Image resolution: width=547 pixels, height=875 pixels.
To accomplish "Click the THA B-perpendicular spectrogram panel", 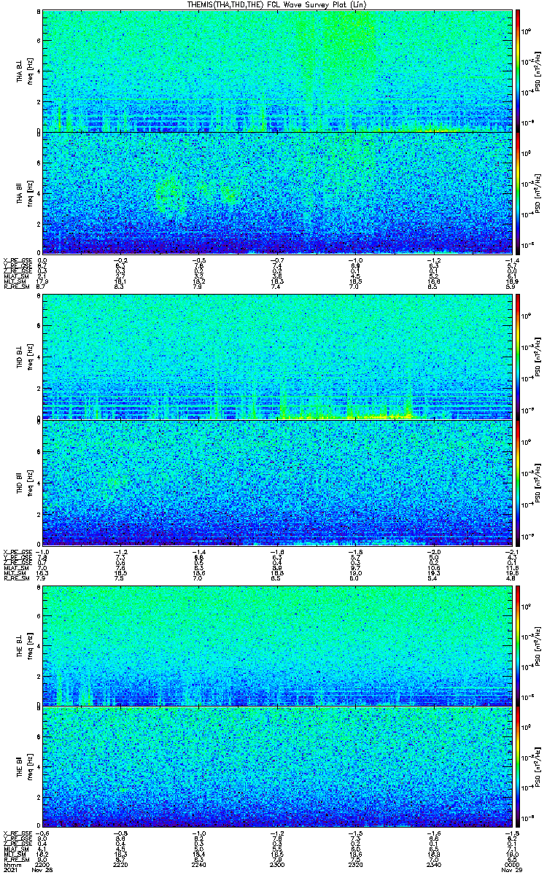I will tap(276, 70).
